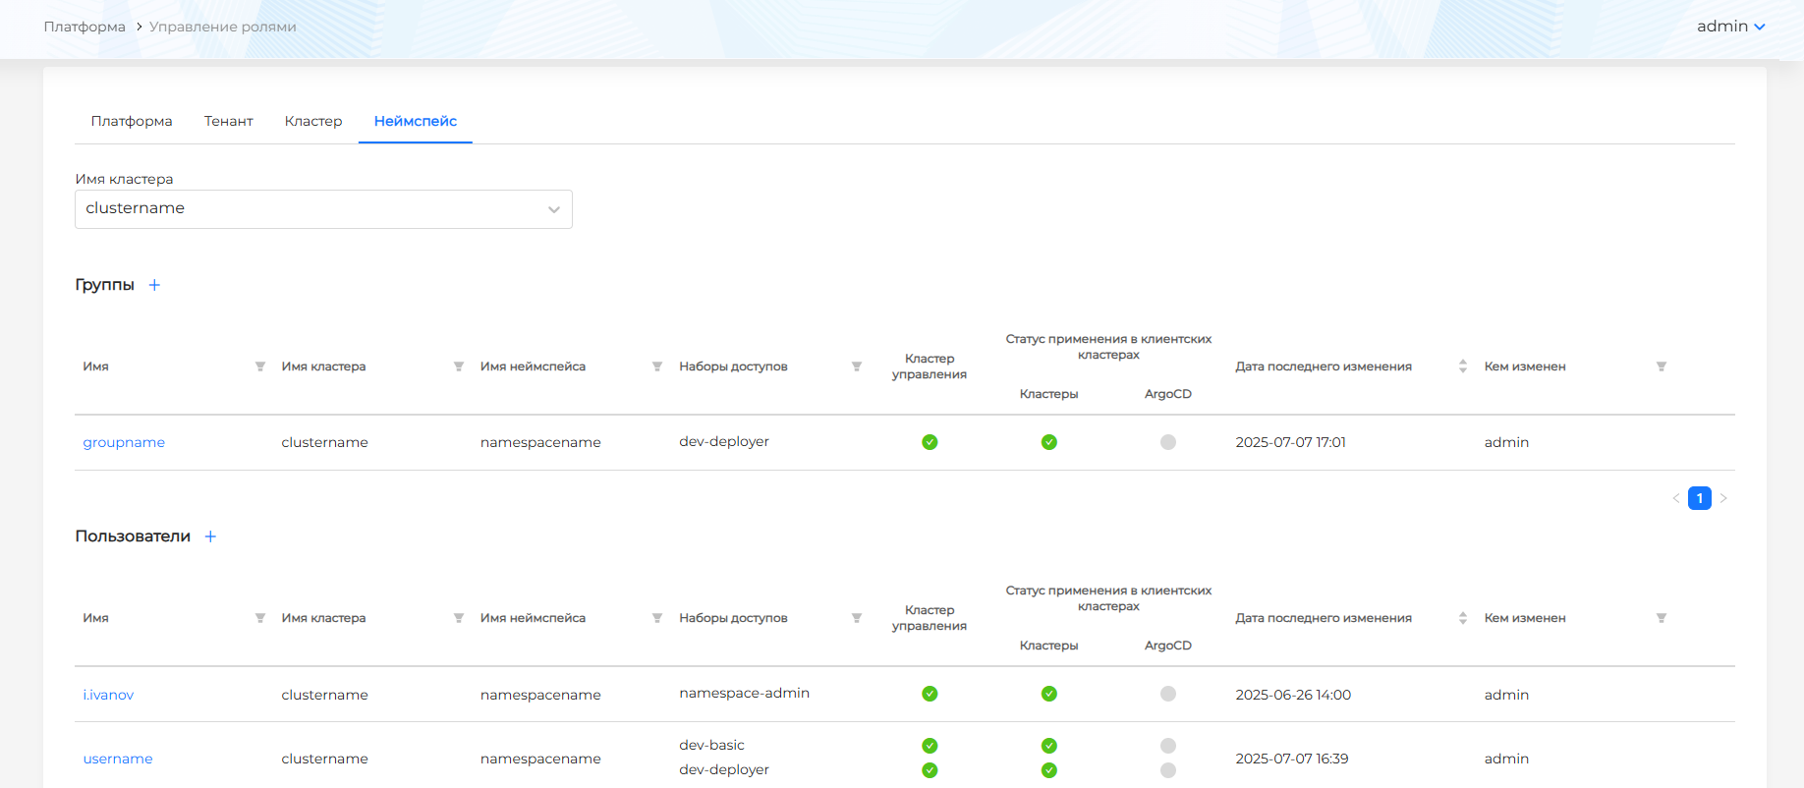This screenshot has height=788, width=1804.
Task: Open the i.ivanov user link
Action: (108, 695)
